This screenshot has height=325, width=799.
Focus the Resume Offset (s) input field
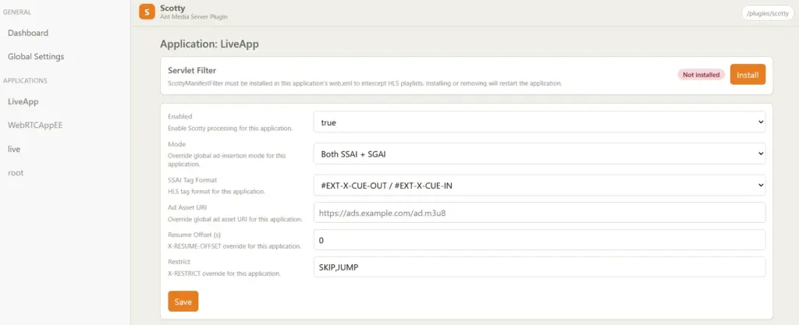coord(539,240)
